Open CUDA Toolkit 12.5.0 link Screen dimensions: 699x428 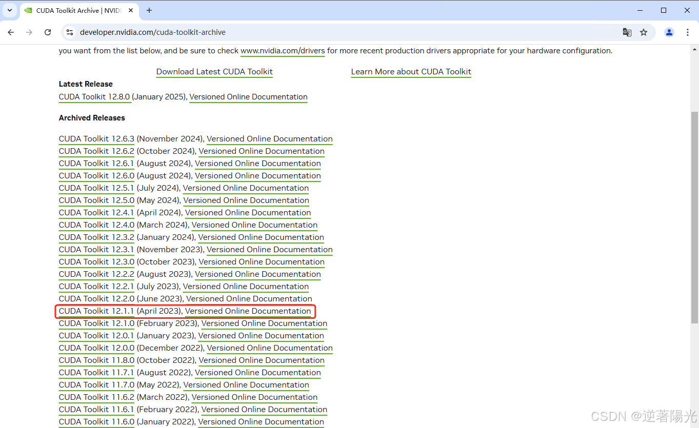(96, 200)
